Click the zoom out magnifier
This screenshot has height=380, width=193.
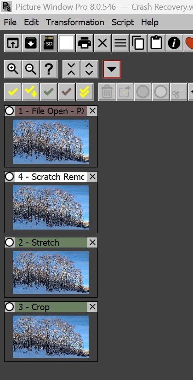coord(31,69)
